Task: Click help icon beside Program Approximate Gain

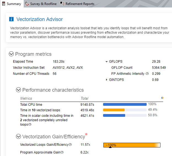Action: coord(62,152)
